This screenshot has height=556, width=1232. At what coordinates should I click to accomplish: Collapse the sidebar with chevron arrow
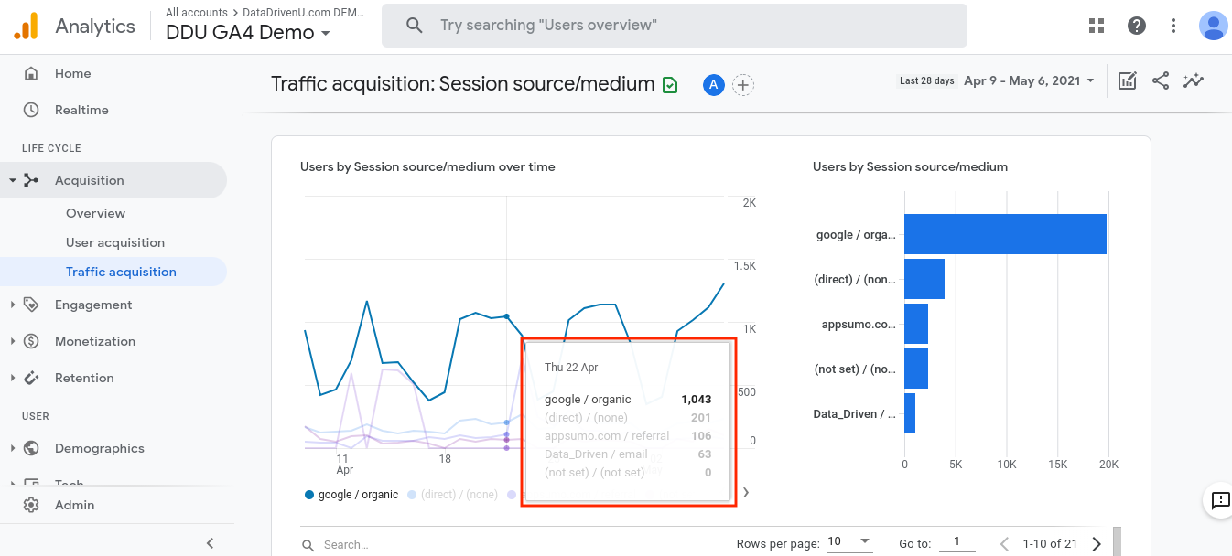(x=210, y=543)
